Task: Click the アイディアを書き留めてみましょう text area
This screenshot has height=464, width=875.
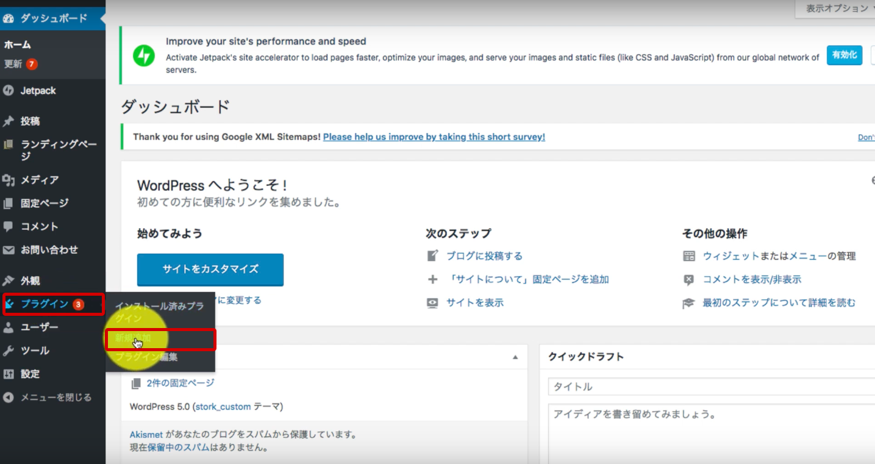Action: point(711,434)
